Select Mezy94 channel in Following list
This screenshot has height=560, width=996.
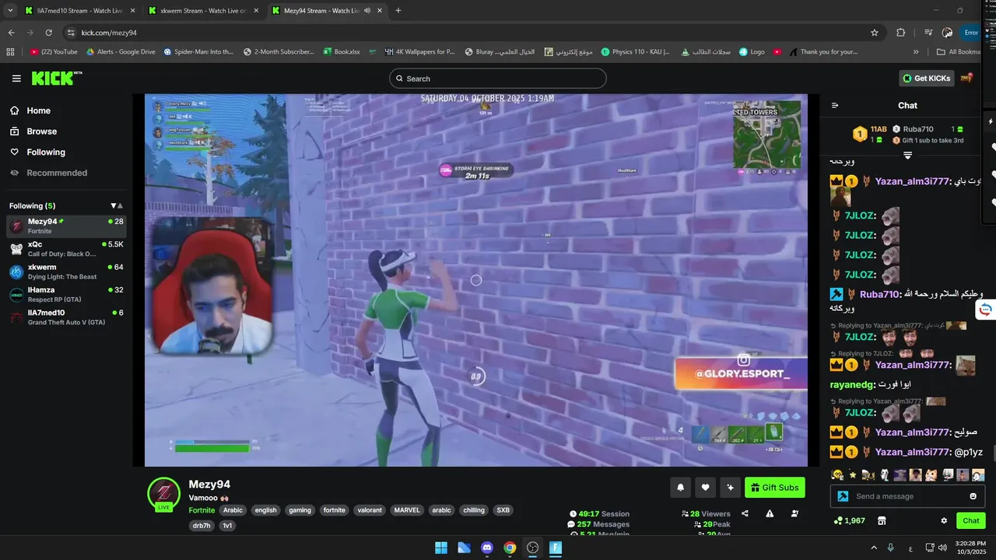(x=66, y=226)
